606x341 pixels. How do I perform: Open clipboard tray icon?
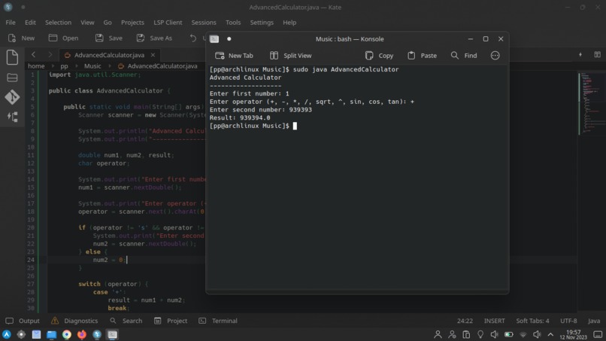pos(466,334)
